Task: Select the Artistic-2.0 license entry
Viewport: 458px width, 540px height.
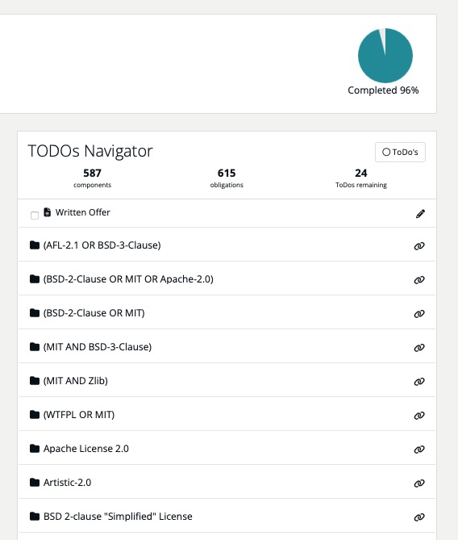Action: 67,483
